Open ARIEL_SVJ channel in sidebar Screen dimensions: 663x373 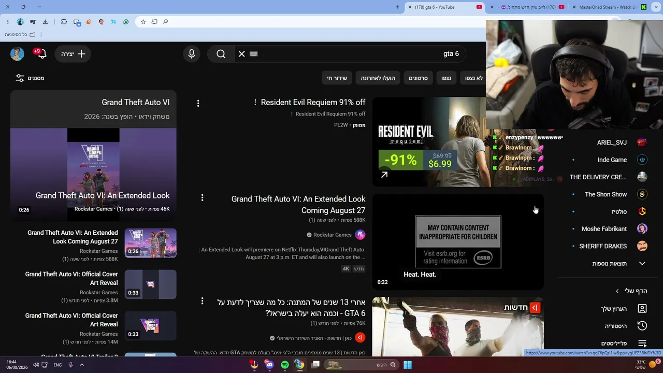612,142
